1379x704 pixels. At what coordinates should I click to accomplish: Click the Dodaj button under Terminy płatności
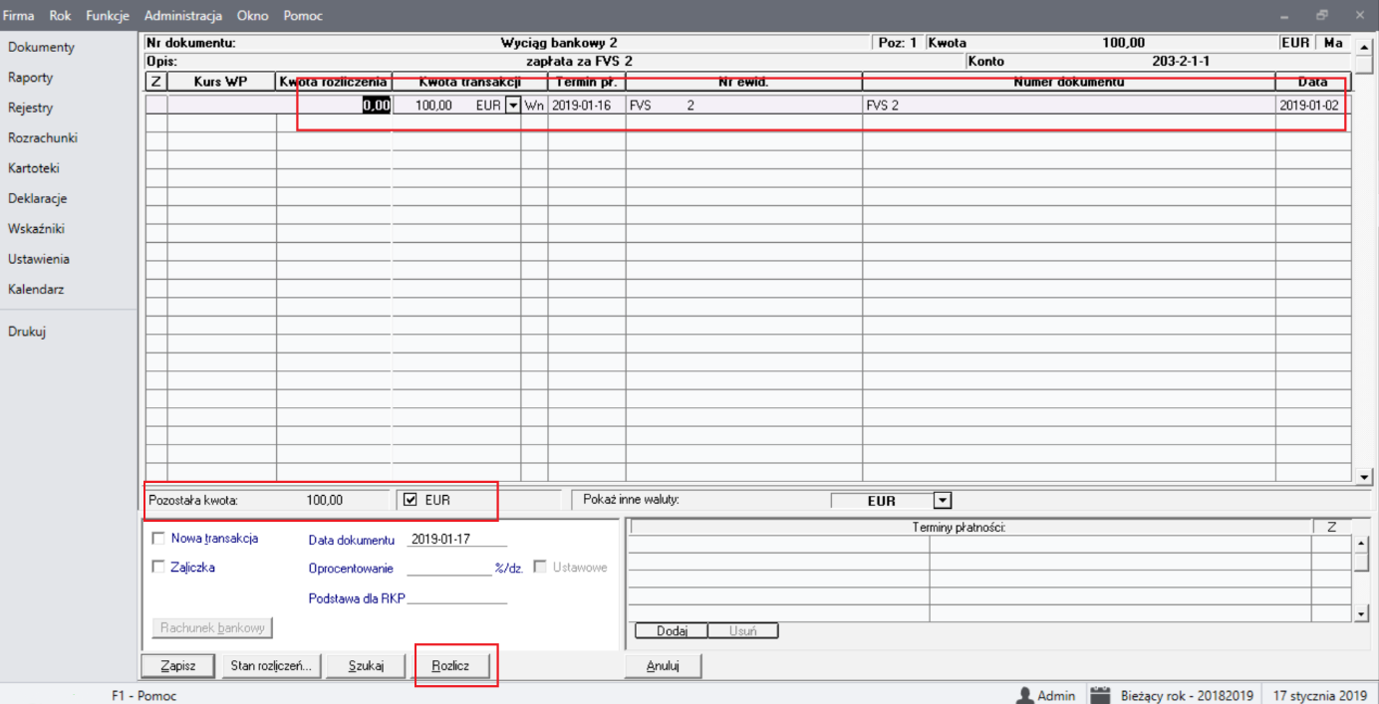click(672, 631)
